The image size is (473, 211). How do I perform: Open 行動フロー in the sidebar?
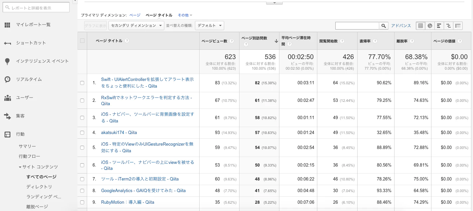30,157
